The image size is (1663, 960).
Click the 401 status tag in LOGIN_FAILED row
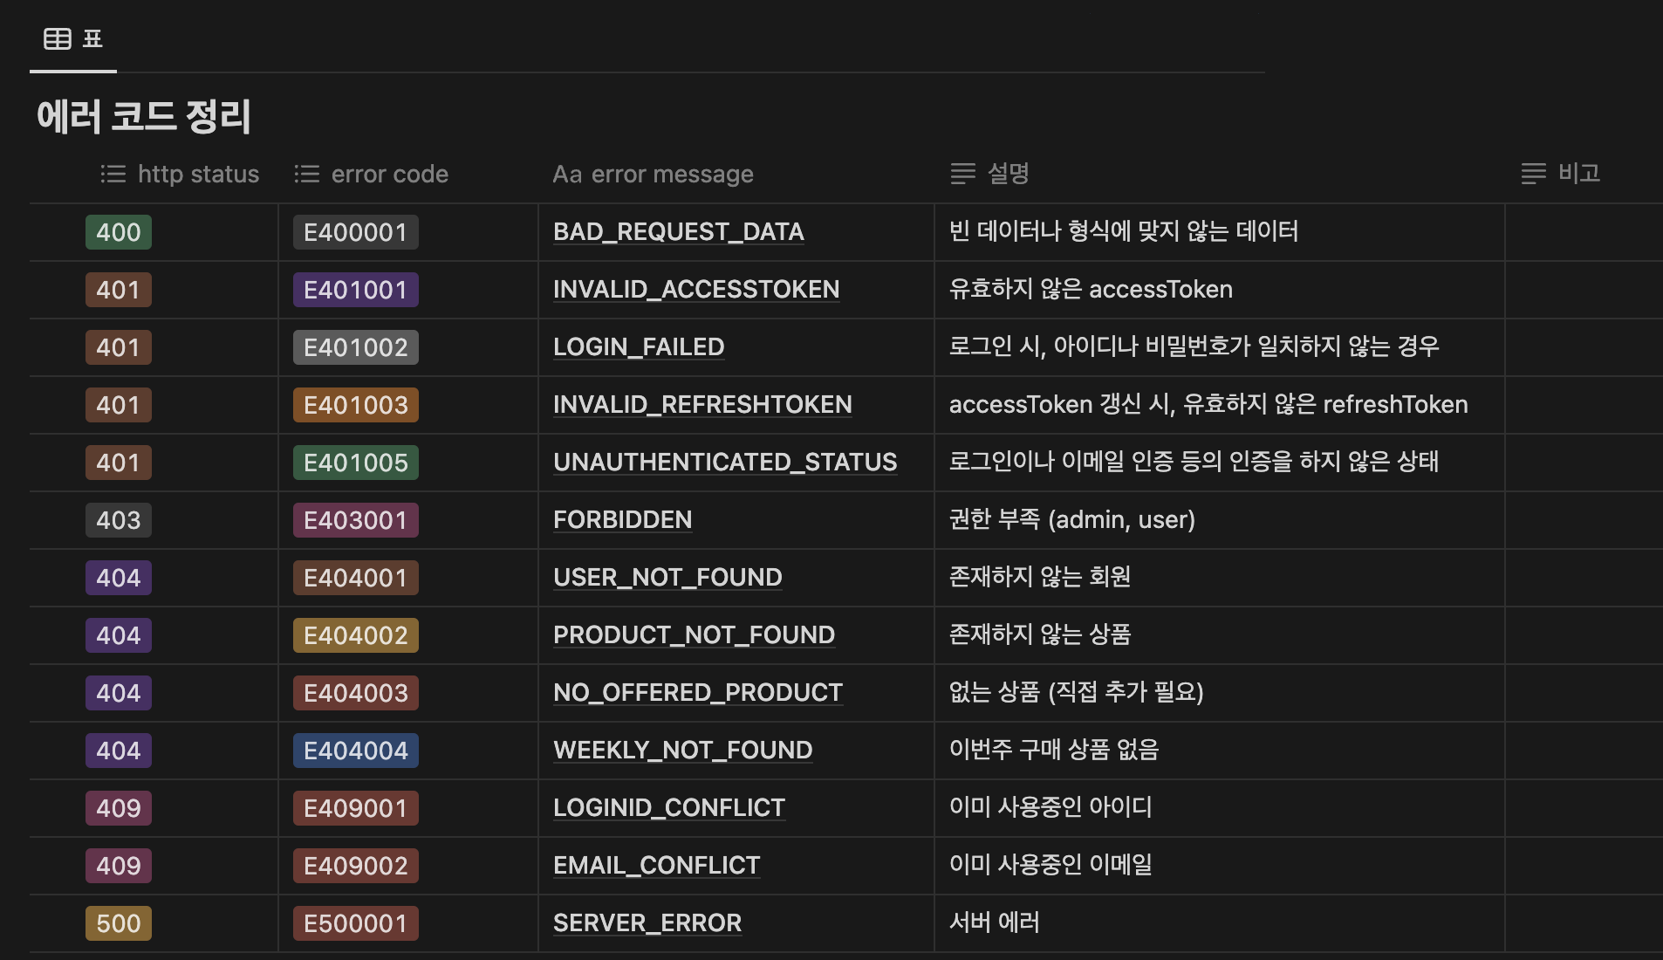[119, 347]
